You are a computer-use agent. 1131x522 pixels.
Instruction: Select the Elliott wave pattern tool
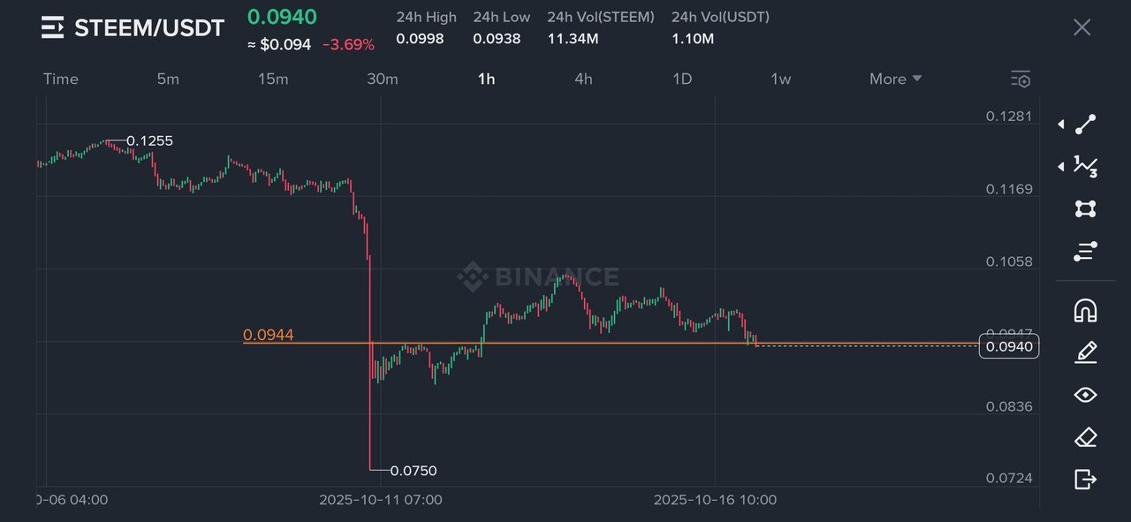1086,166
